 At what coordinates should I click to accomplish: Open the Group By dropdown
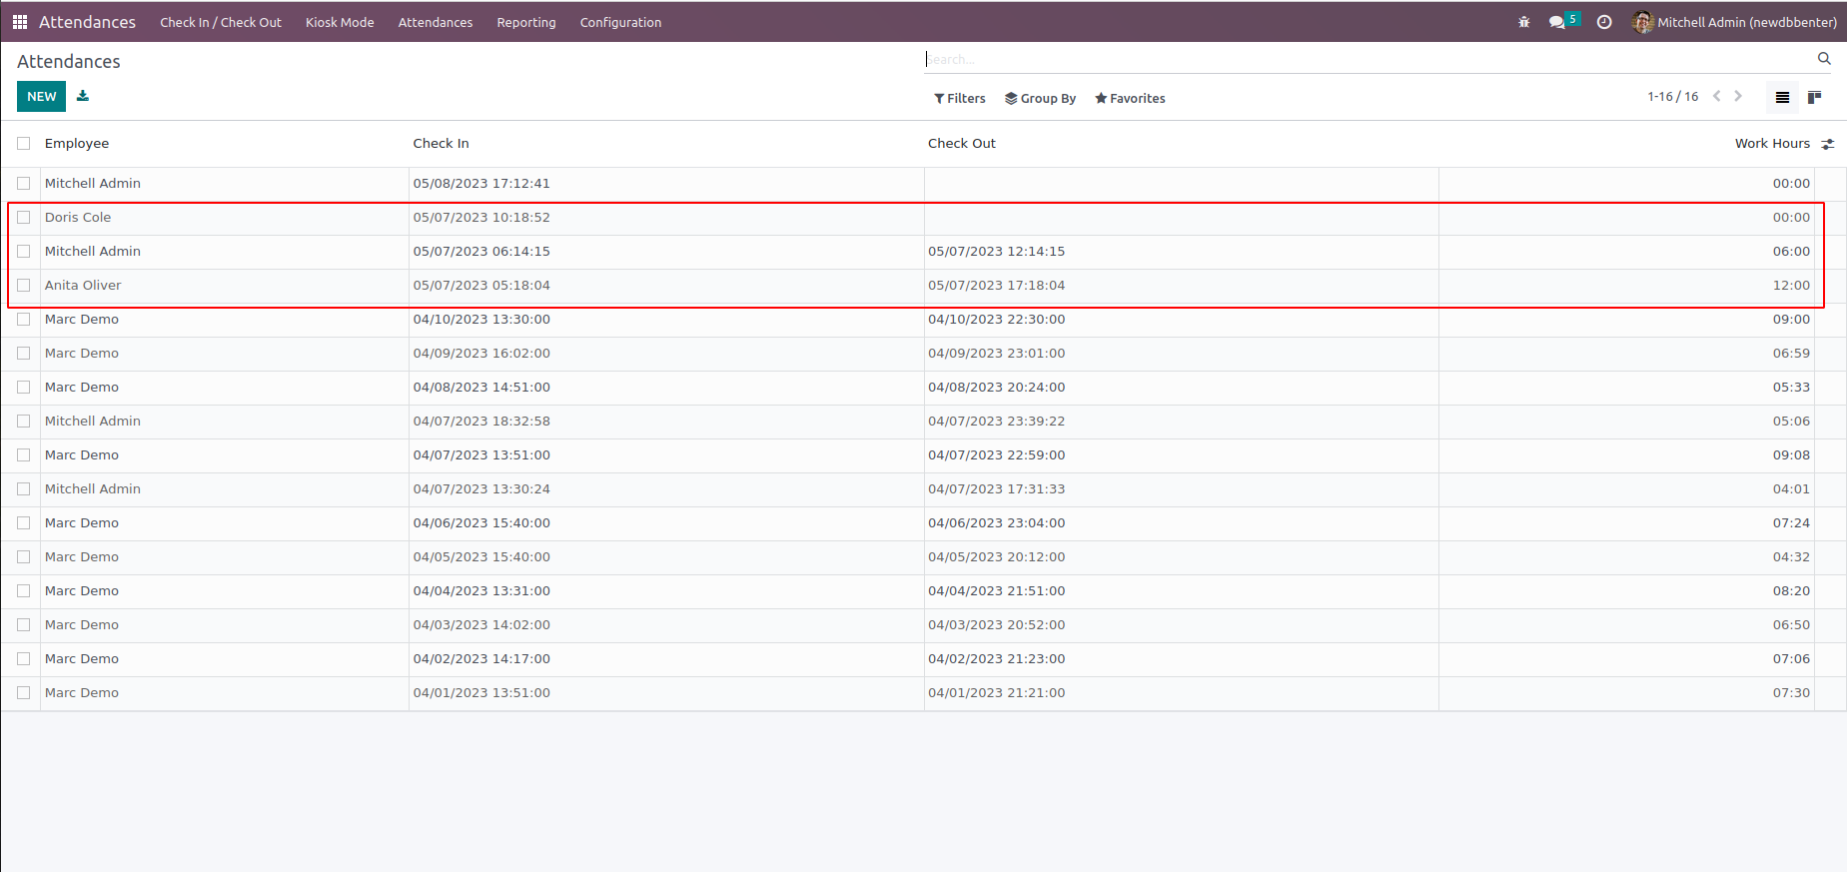1040,98
